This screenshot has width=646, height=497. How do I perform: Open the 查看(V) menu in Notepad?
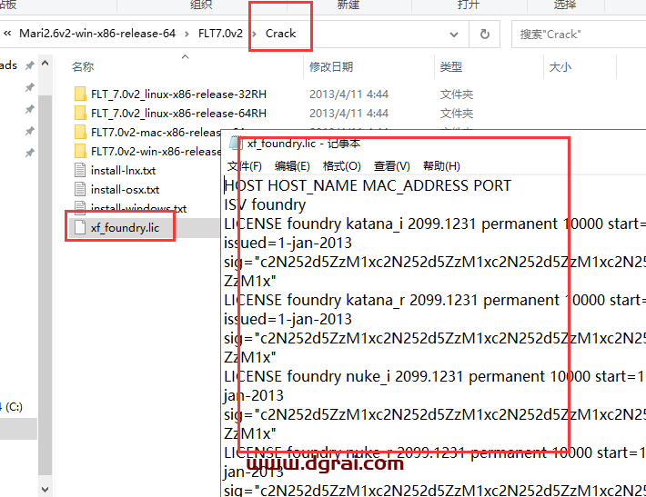(x=392, y=165)
